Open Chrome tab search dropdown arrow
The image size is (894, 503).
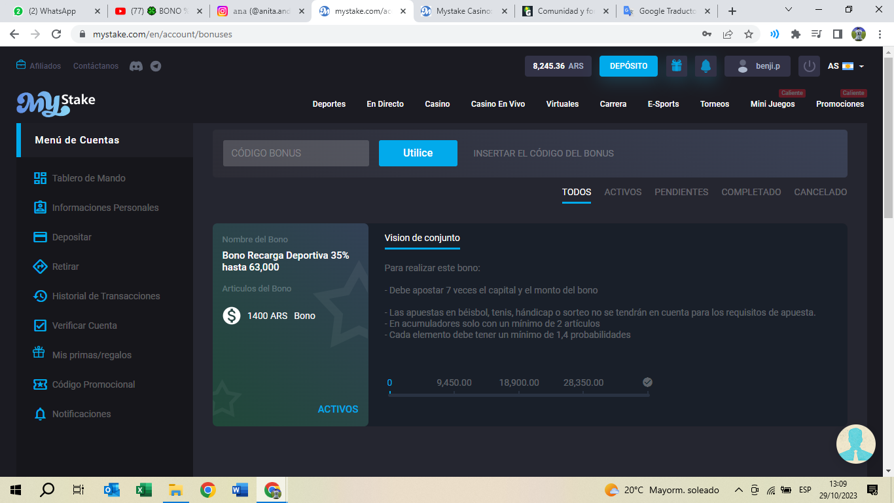click(x=789, y=10)
